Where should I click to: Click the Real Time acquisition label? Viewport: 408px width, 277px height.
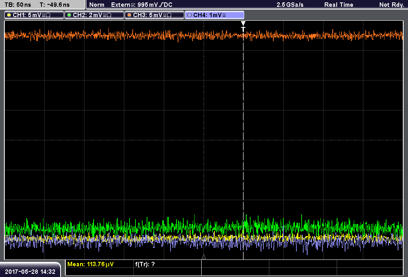(339, 5)
